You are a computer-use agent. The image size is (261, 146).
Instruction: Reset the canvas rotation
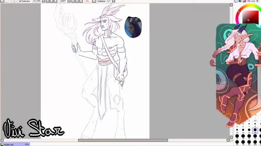[81, 1]
